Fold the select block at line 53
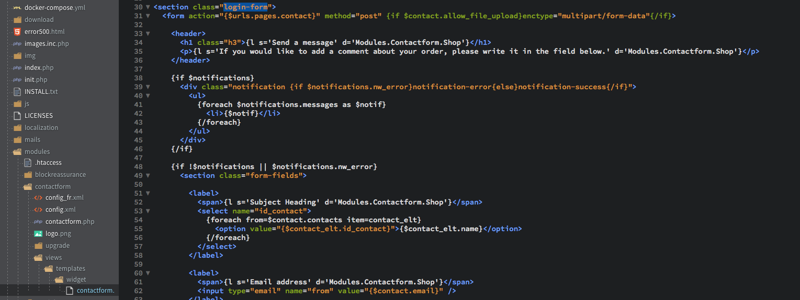 148,211
